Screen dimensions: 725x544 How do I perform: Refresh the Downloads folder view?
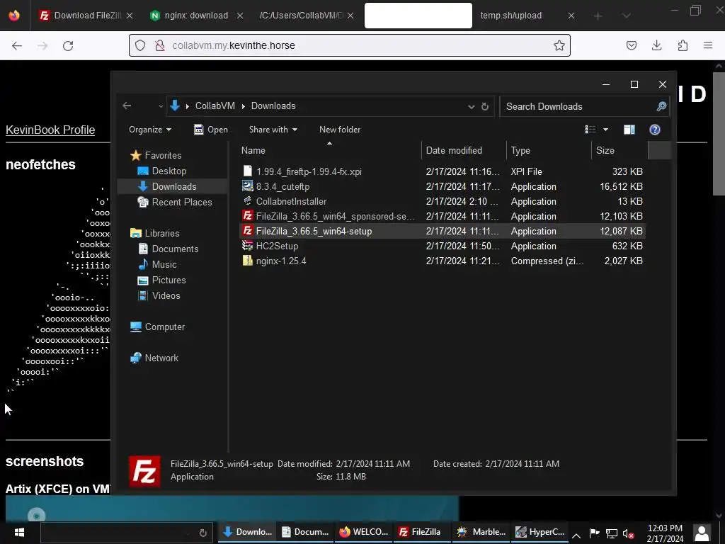click(x=484, y=106)
